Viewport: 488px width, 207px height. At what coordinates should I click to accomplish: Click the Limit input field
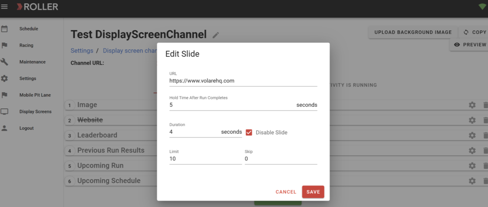point(205,159)
